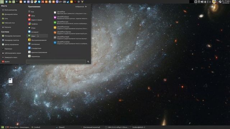Select the Интернет category
The width and height of the screenshot is (230, 129).
click(x=37, y=32)
